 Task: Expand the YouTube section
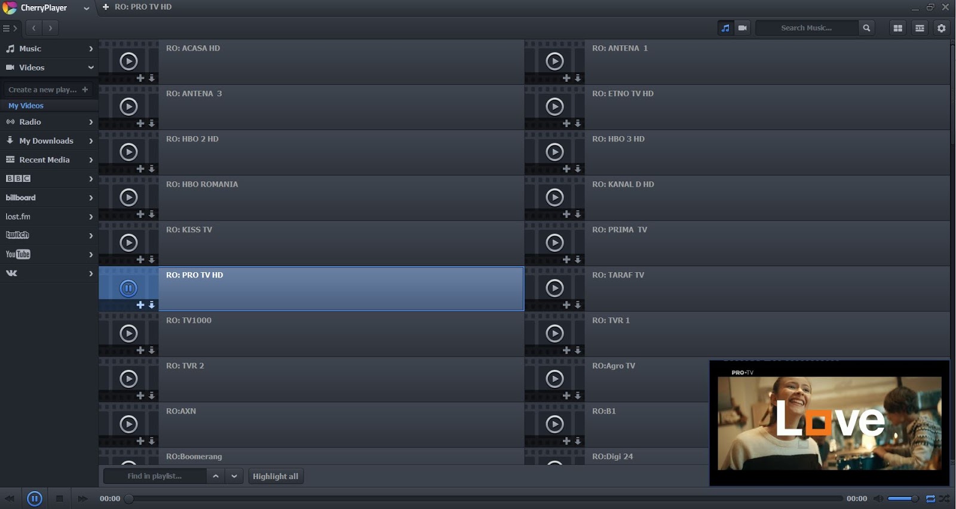[49, 254]
